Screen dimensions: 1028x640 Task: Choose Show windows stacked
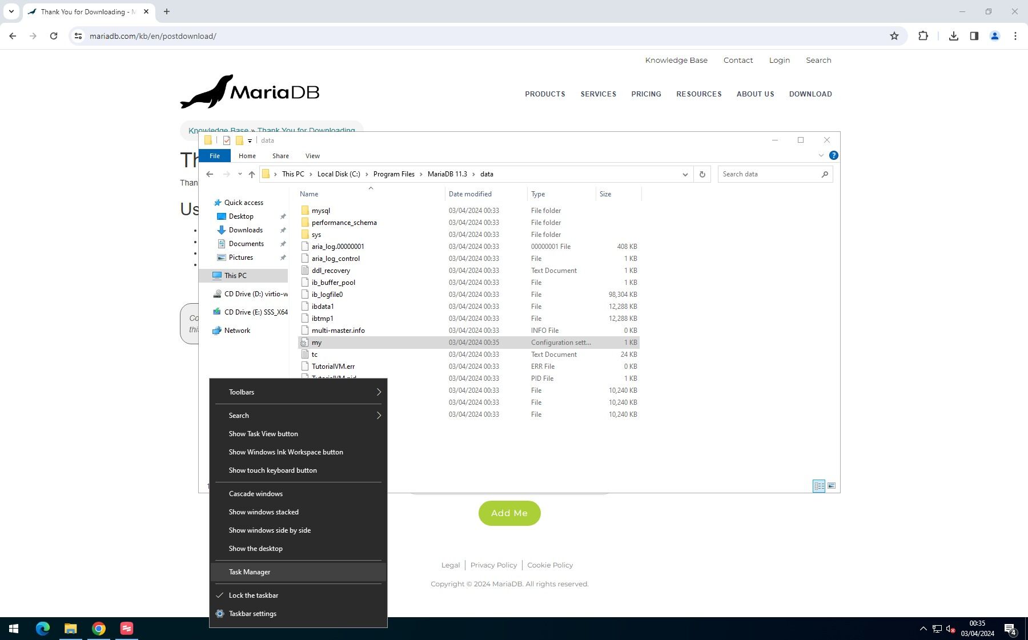pyautogui.click(x=298, y=512)
